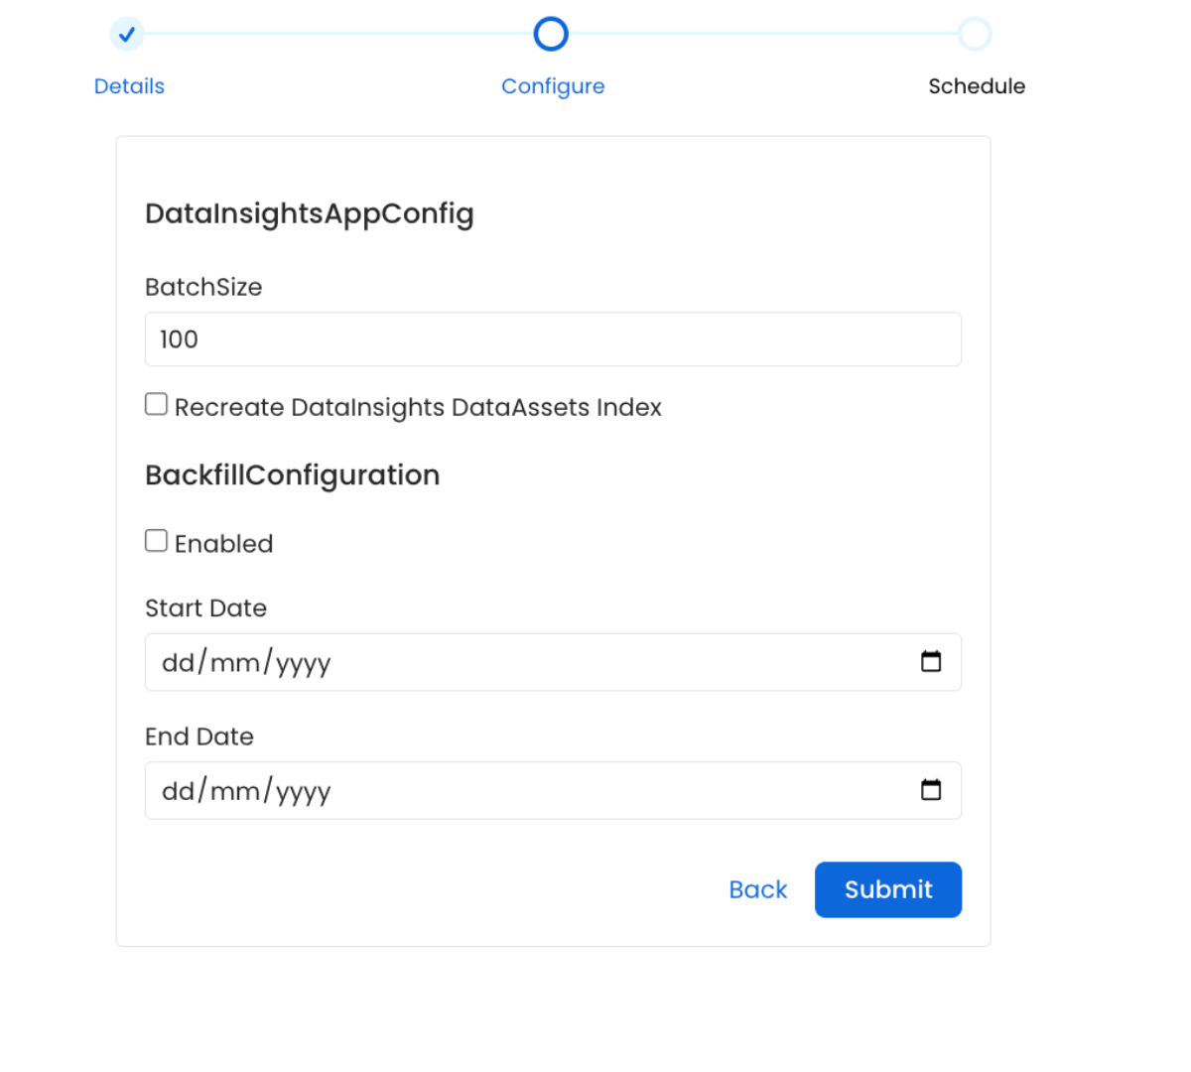The image size is (1191, 1072).
Task: Check the Enabled box under BackfillConfiguration
Action: (156, 540)
